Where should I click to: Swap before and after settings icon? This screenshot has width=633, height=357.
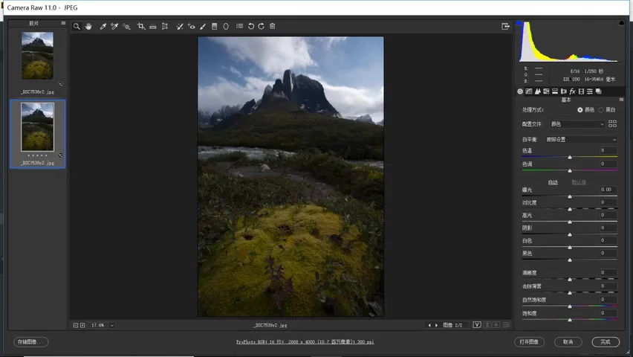click(x=487, y=325)
